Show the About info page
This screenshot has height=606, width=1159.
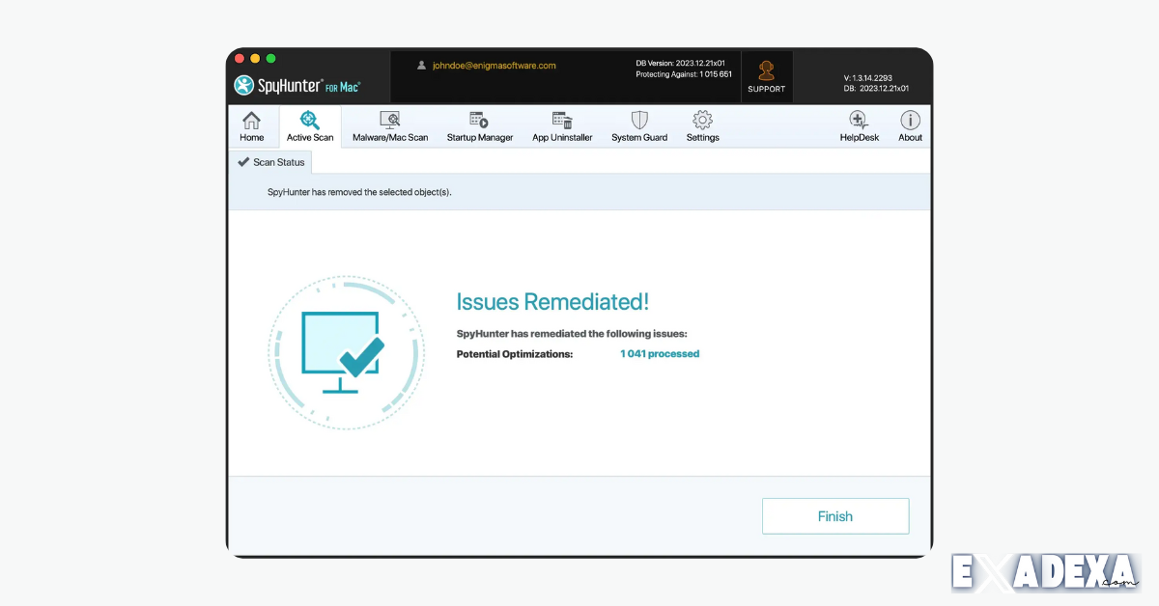pyautogui.click(x=910, y=126)
